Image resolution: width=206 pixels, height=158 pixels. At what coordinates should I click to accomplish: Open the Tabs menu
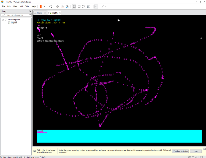coord(27,6)
